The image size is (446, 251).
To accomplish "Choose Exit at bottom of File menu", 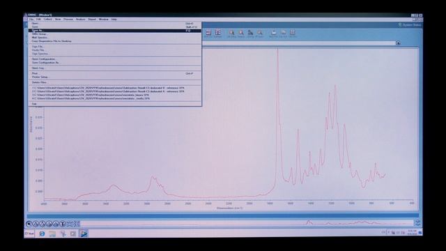I will 114,104.
